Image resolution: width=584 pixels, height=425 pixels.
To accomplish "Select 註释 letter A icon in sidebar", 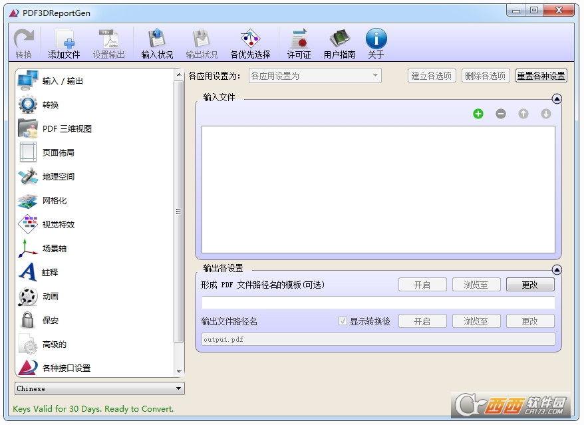I will click(x=28, y=272).
